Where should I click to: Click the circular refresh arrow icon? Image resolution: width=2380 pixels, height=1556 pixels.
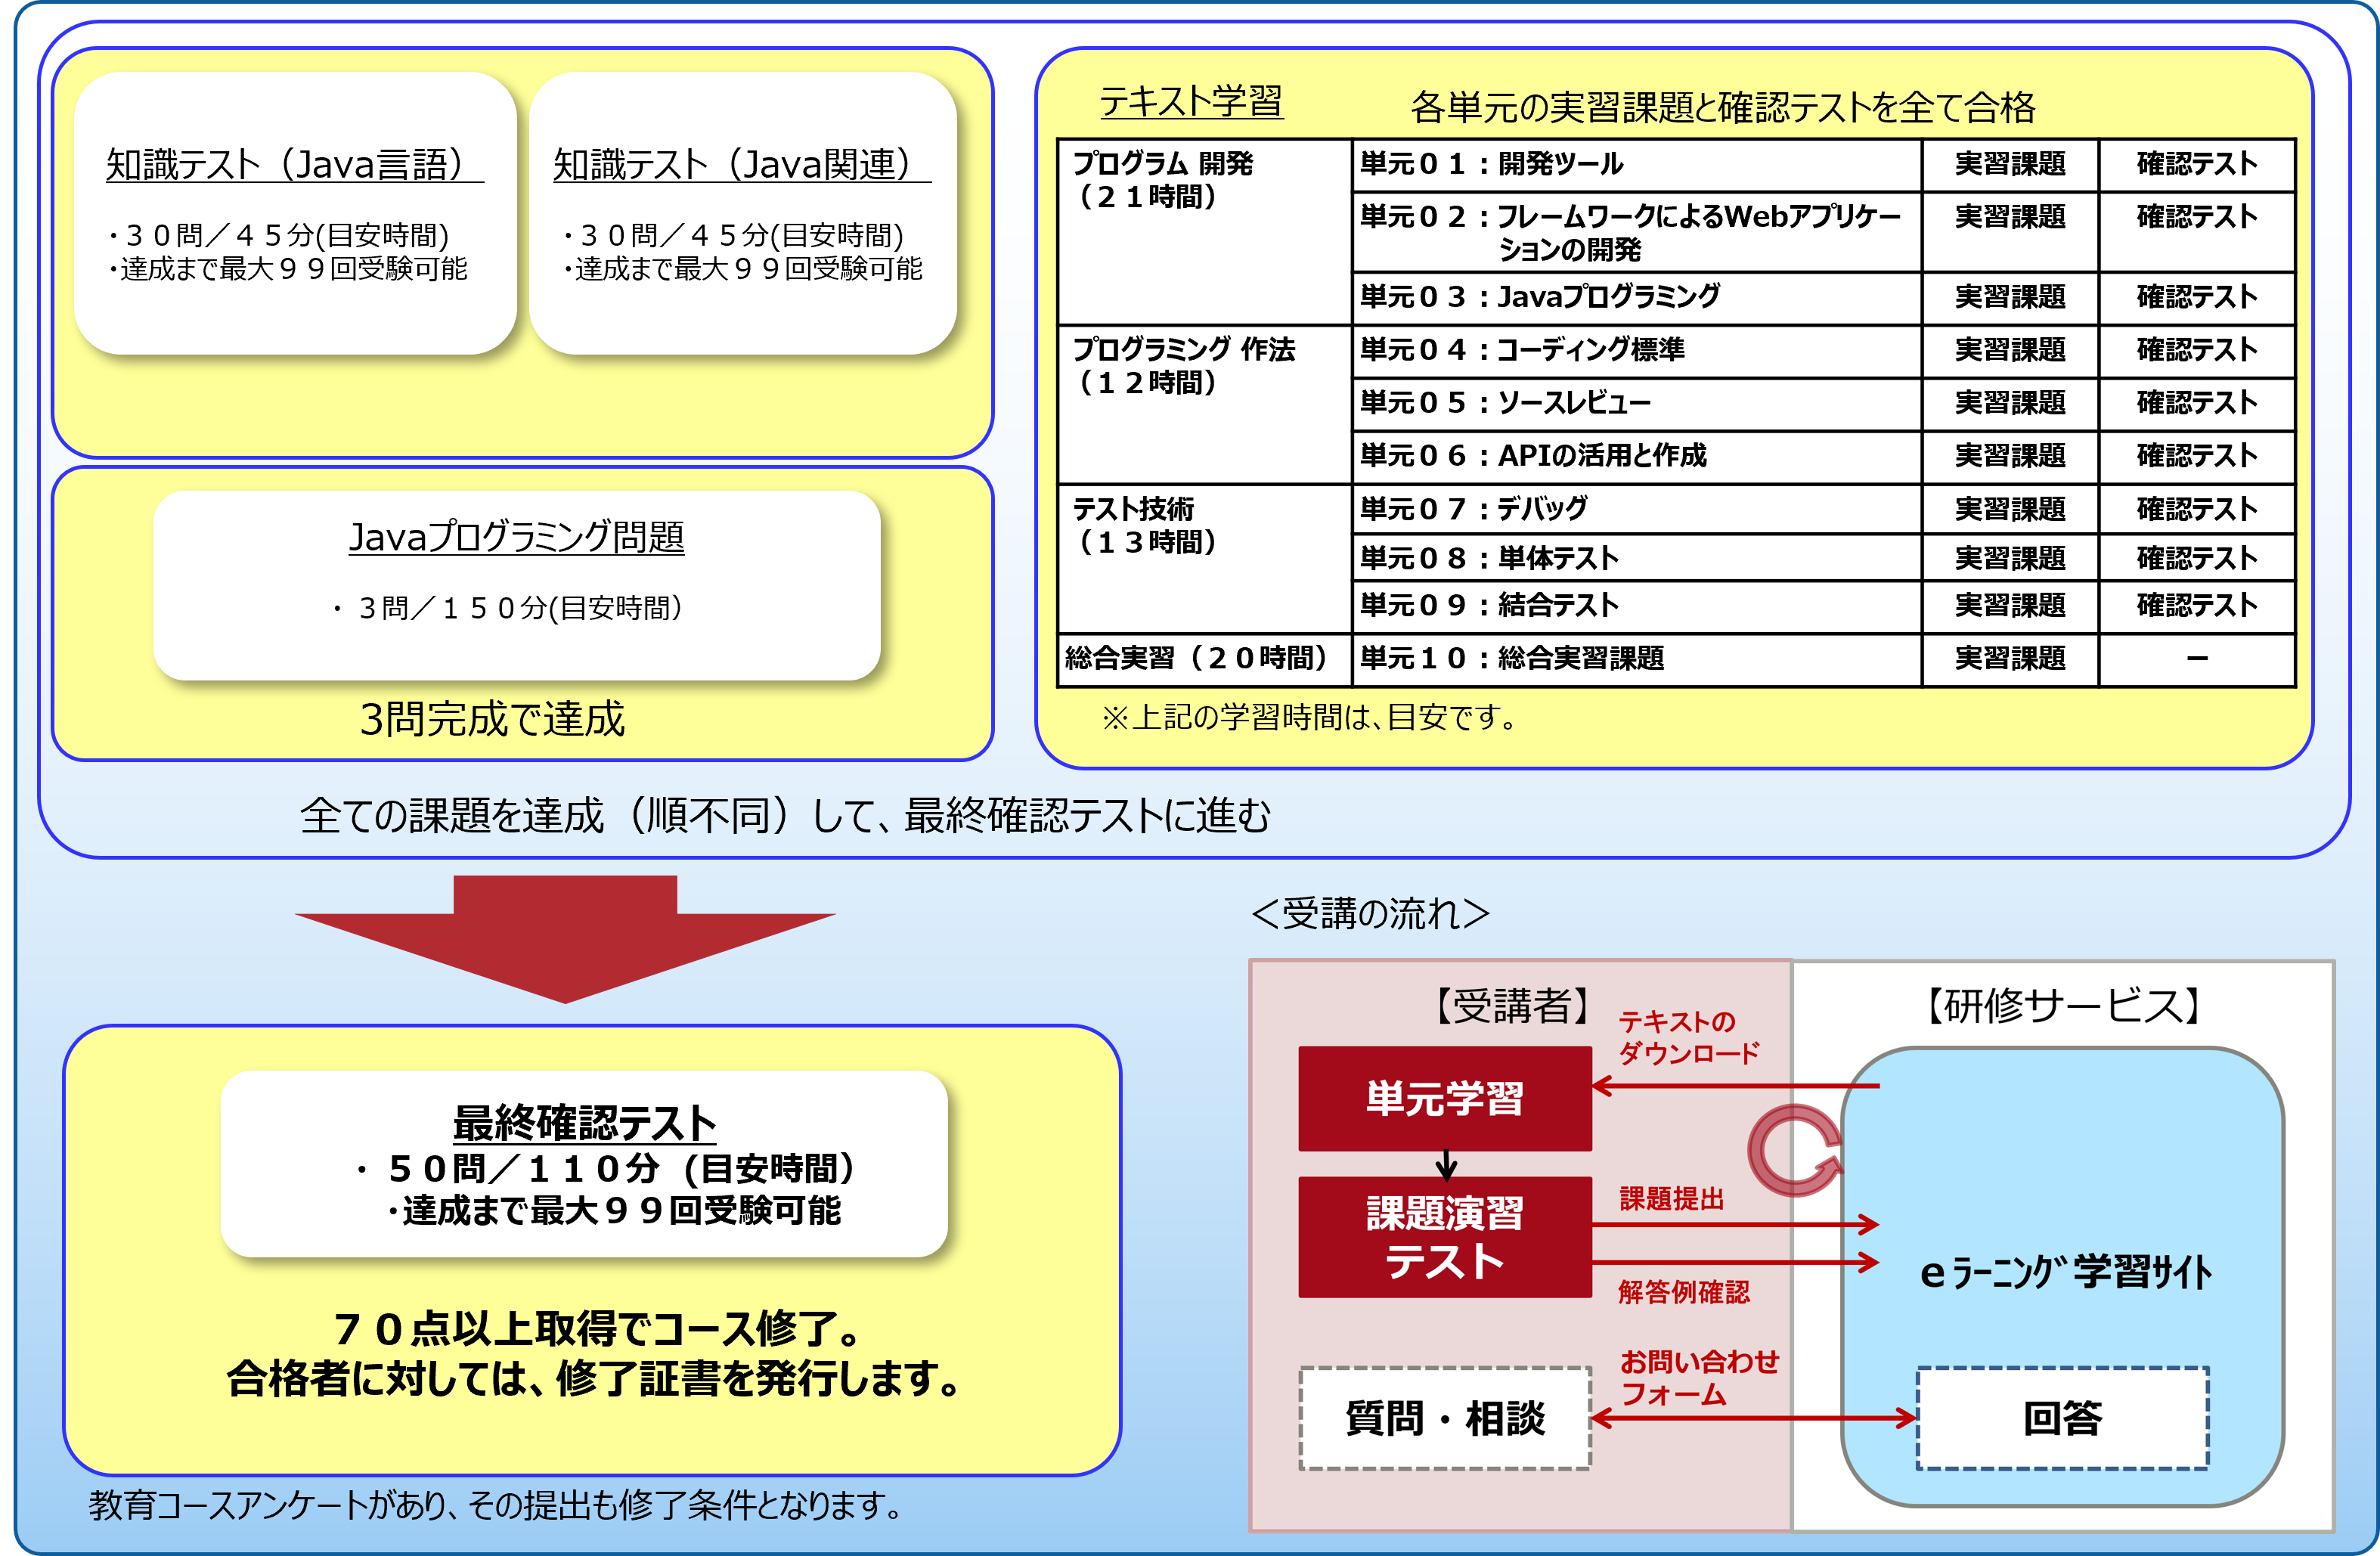point(1796,1150)
